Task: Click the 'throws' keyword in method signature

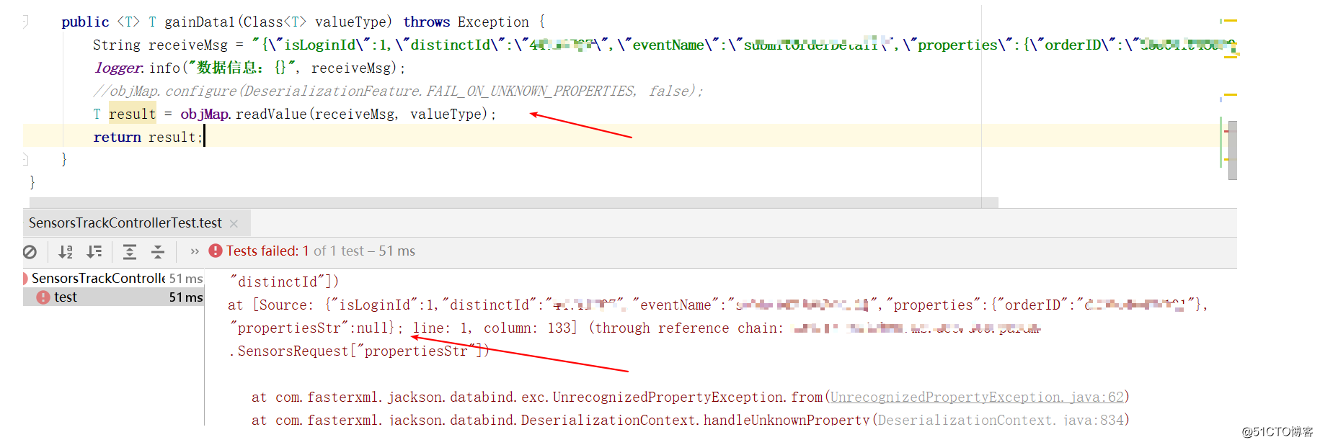Action: 426,22
